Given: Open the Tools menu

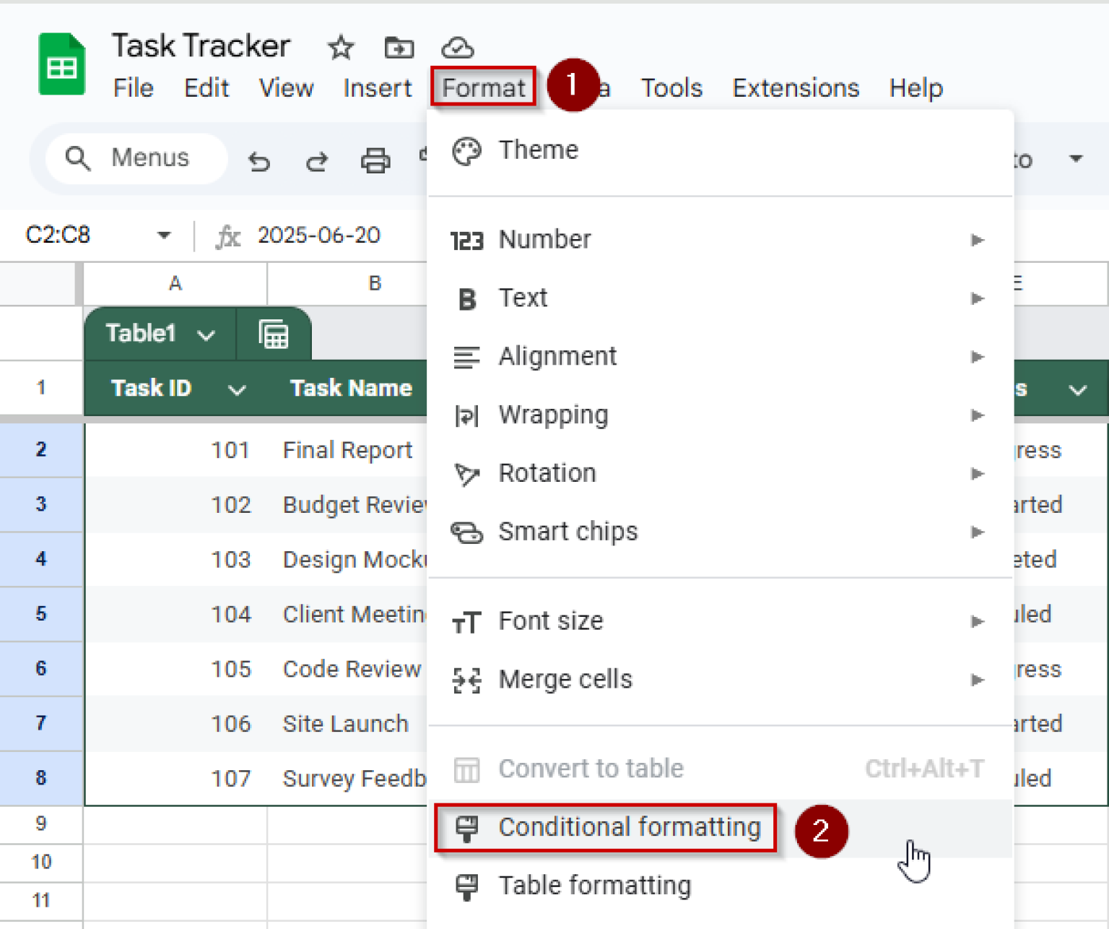Looking at the screenshot, I should tap(671, 87).
